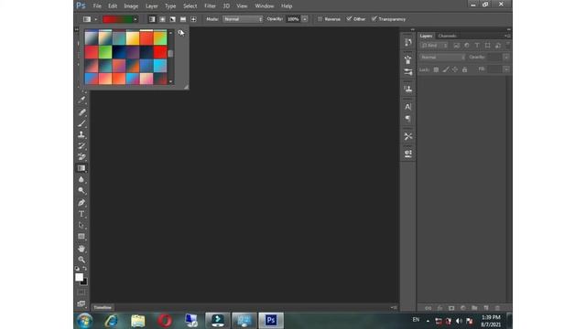Screen dimensions: 586x329
Task: Click the Timeline panel tab
Action: [x=103, y=307]
